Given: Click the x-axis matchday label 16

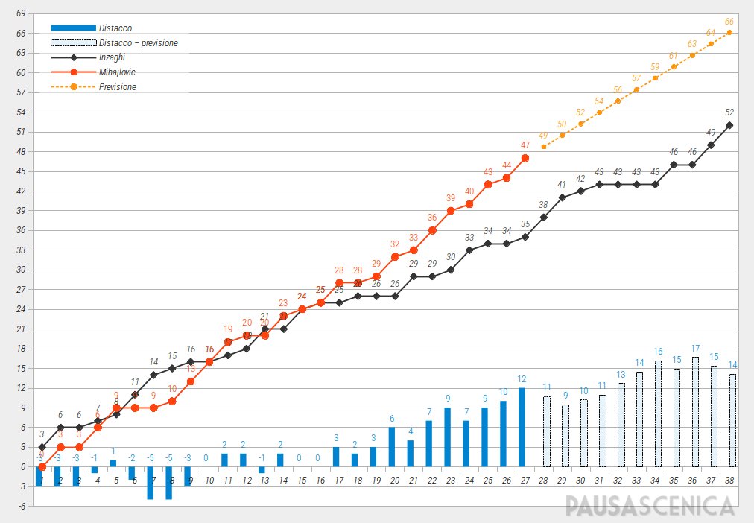Looking at the screenshot, I should pyautogui.click(x=320, y=481).
